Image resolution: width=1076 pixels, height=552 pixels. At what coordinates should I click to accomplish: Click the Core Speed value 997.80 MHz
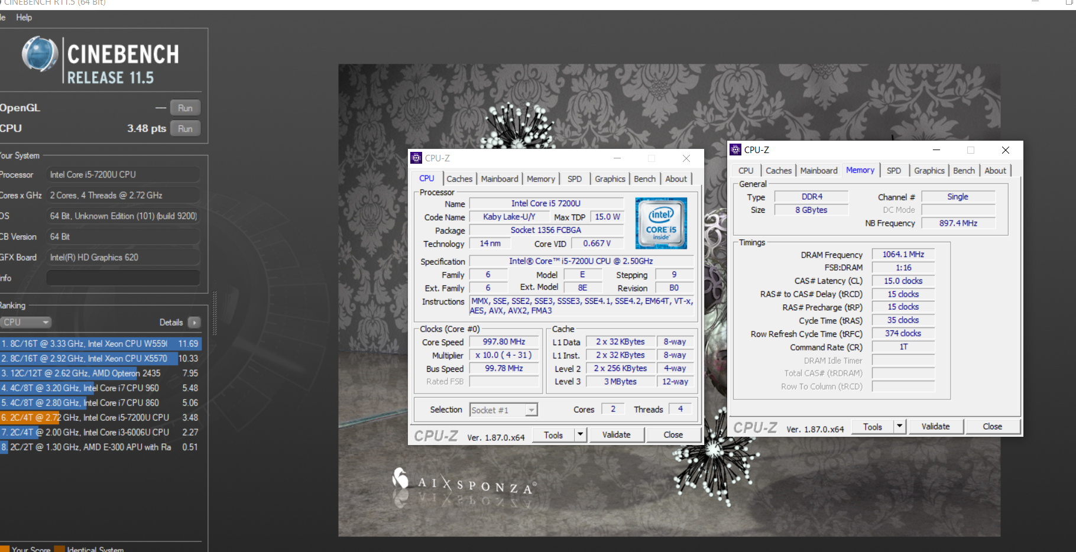[x=504, y=342]
